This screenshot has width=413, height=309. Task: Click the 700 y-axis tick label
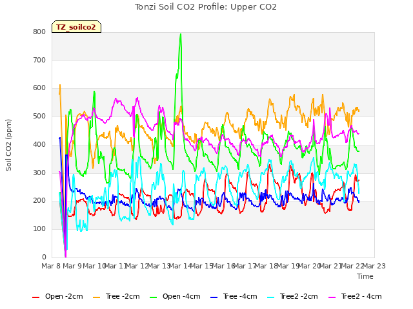pos(39,60)
